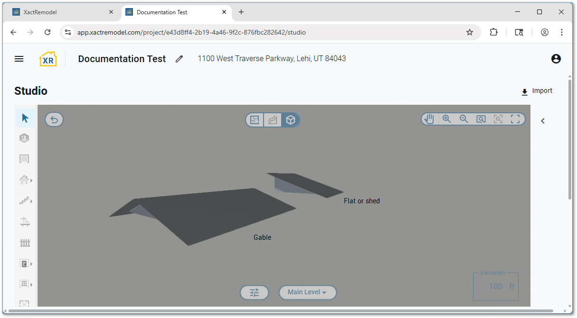Click the Elevation value field
The image size is (577, 318).
point(495,286)
